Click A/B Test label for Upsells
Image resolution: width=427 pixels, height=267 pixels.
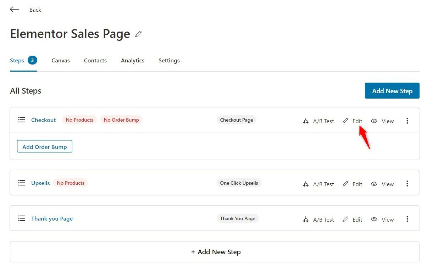pos(323,184)
